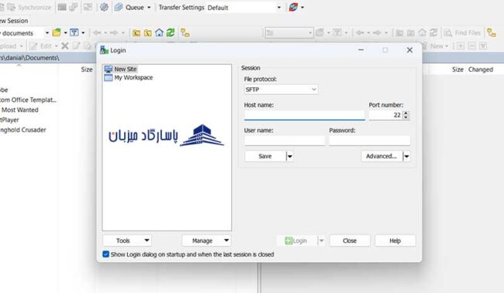Open the documents drive dropdown in left panel
Image resolution: width=504 pixels, height=293 pixels.
47,32
